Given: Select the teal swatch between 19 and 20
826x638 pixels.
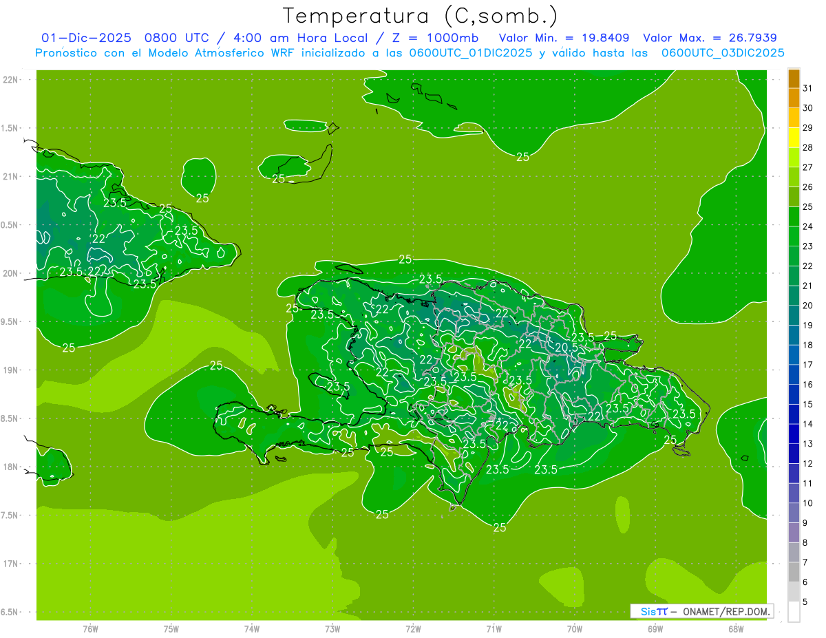Looking at the screenshot, I should coord(794,315).
